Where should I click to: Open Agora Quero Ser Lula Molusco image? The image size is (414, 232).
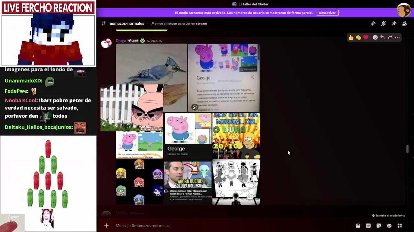pos(188,182)
